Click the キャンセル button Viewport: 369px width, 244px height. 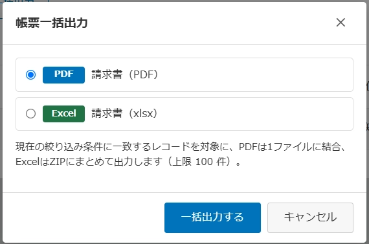(x=310, y=217)
